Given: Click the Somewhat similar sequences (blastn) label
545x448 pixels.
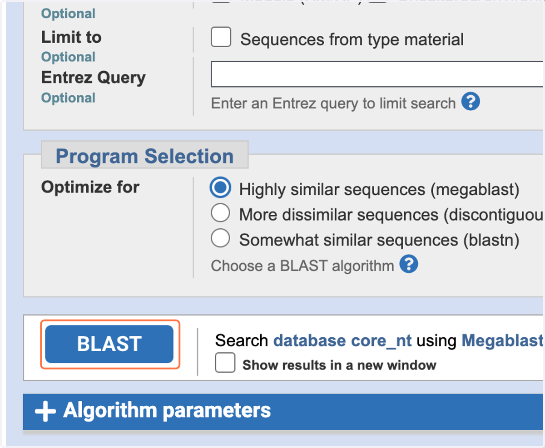Looking at the screenshot, I should pos(379,240).
